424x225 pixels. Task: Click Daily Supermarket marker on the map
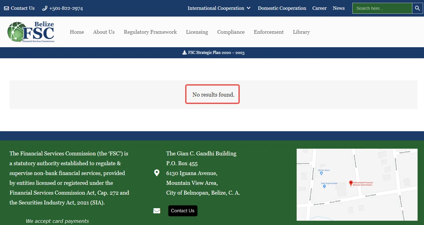[x=325, y=186]
